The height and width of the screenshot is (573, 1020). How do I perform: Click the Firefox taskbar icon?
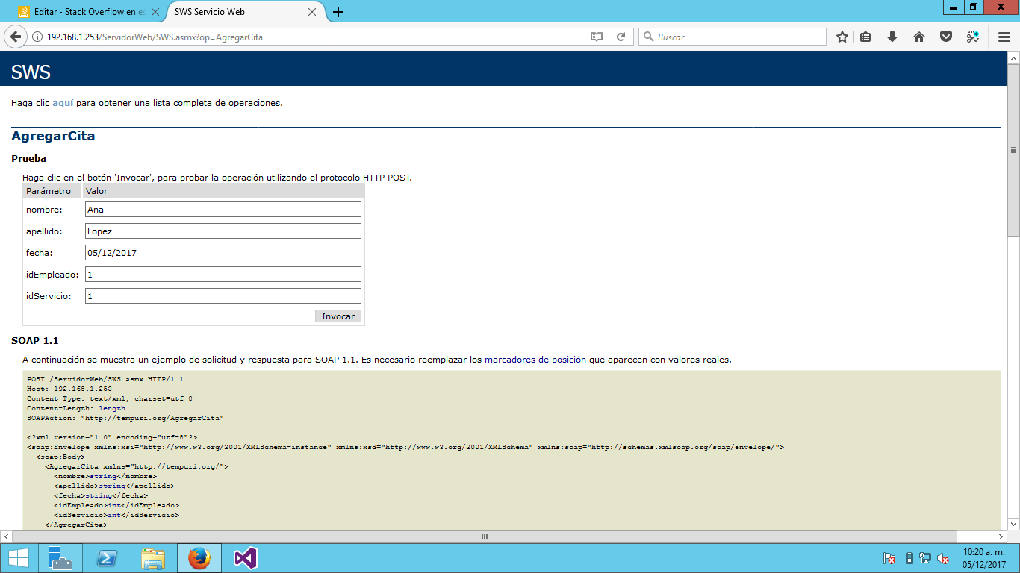[x=199, y=558]
